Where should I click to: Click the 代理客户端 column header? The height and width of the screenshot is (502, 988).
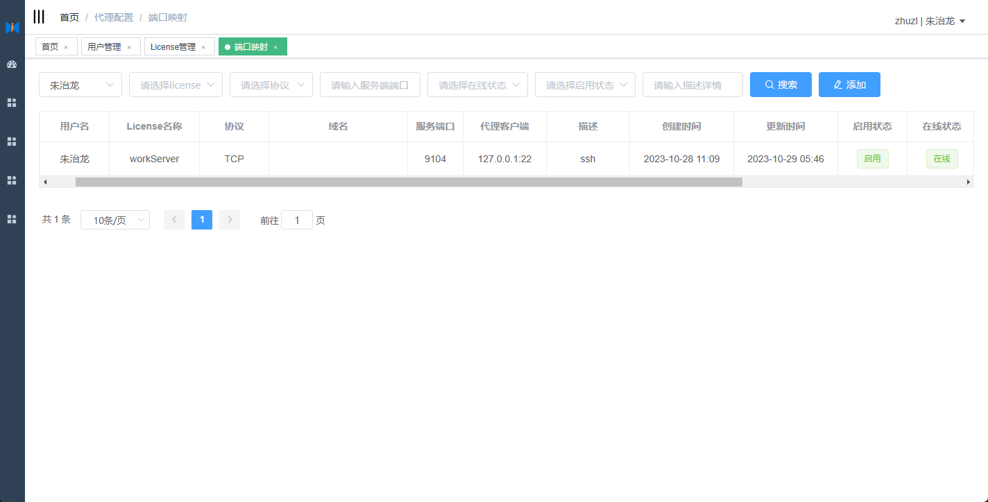(x=504, y=126)
